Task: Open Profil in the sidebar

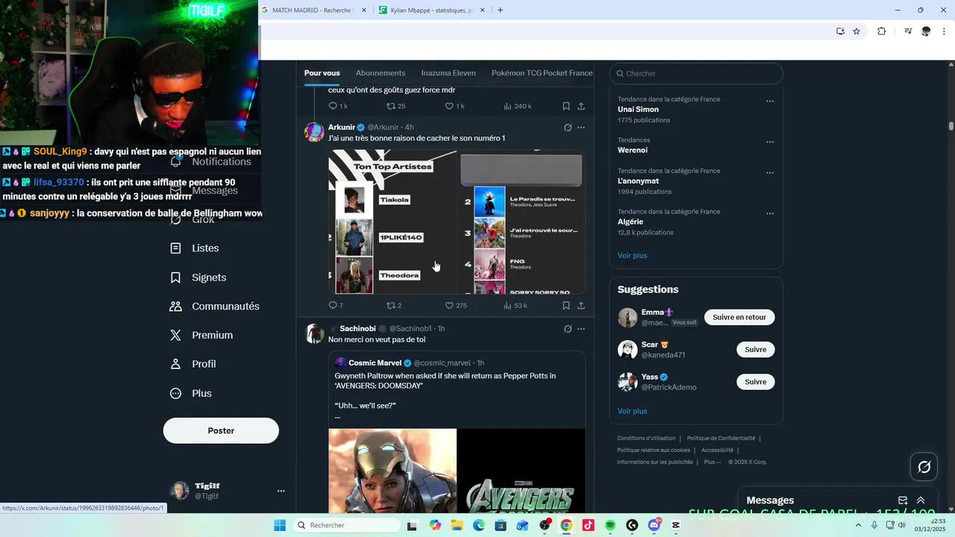Action: point(192,364)
